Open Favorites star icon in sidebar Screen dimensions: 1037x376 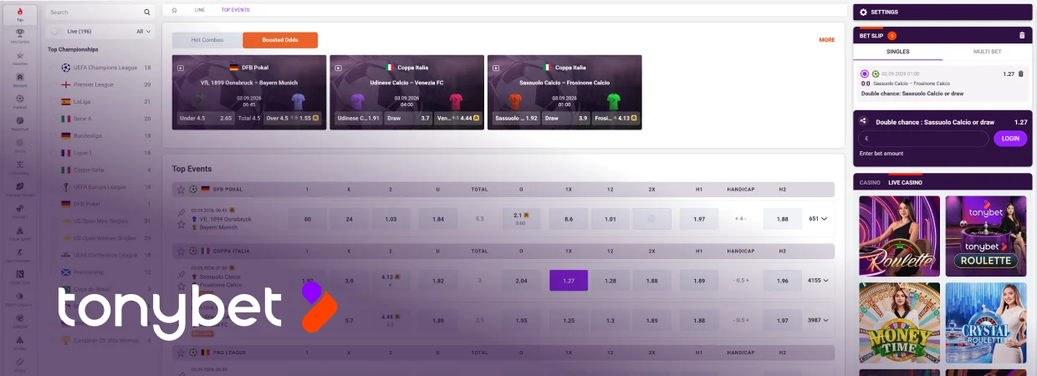click(x=19, y=57)
